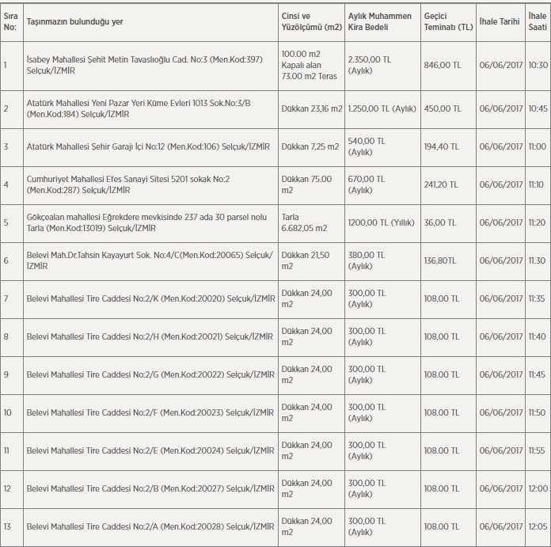This screenshot has width=551, height=547.
Task: Click the 'Taşınmazın bulunduğu yer' column header
Action: click(x=76, y=21)
